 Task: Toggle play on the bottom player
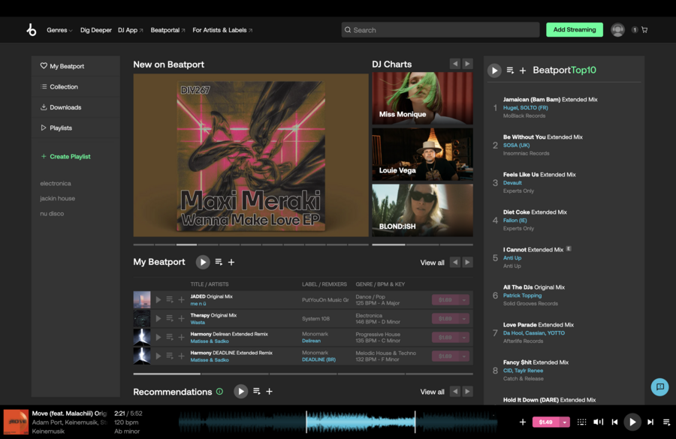click(x=632, y=422)
